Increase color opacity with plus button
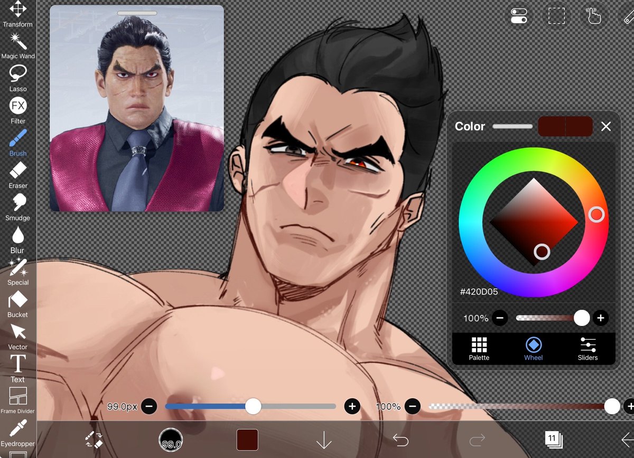 600,318
